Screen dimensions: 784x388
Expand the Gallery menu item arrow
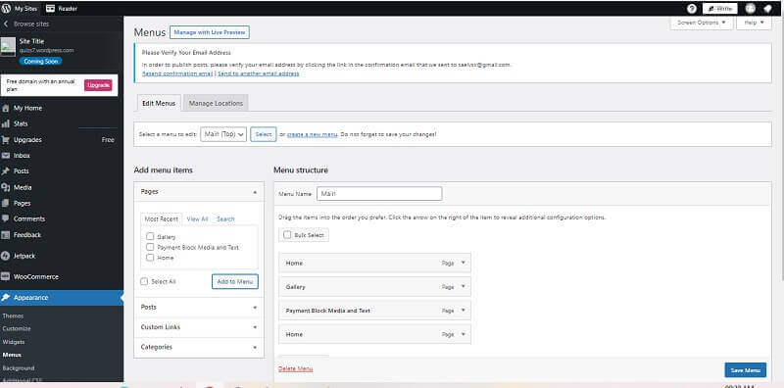pyautogui.click(x=463, y=286)
